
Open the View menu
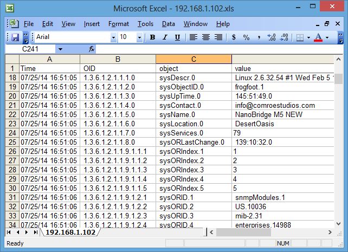(x=68, y=24)
